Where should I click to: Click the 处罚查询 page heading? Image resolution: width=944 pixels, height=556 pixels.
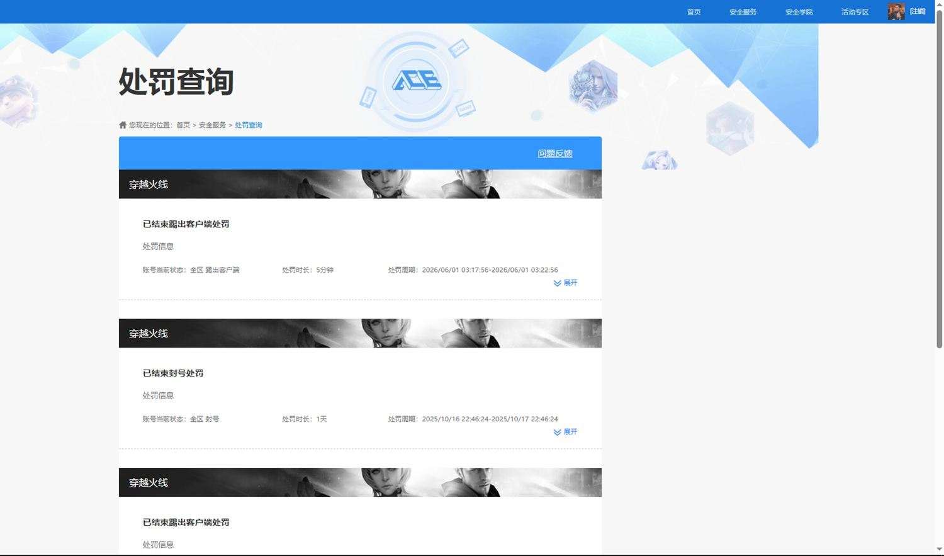click(176, 82)
